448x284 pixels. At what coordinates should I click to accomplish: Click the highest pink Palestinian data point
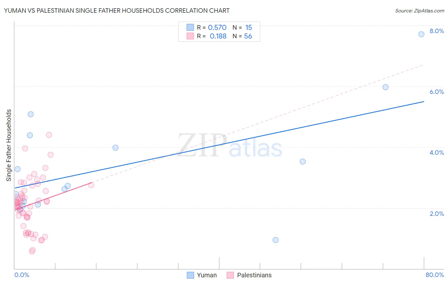(49, 135)
